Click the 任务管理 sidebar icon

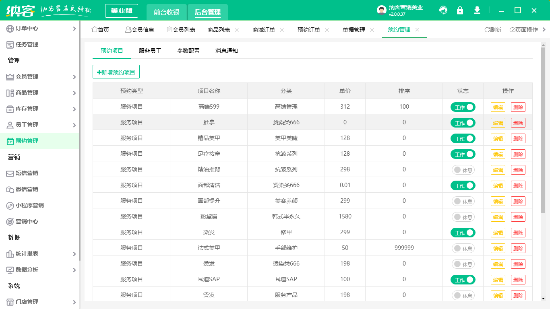10,45
